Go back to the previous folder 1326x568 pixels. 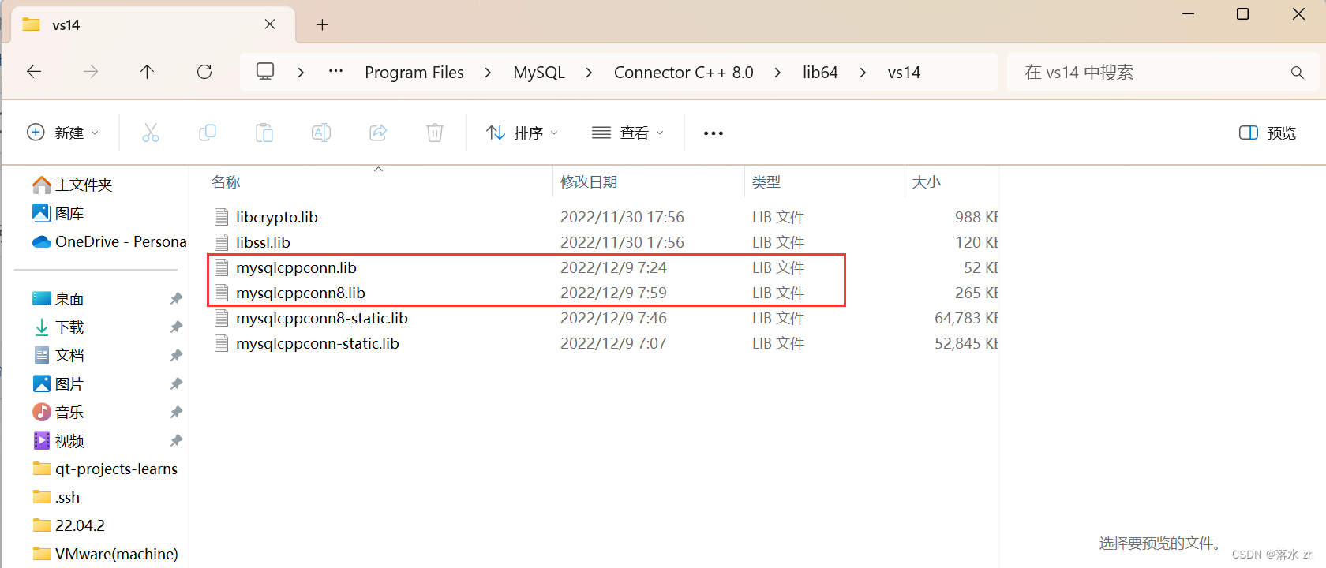click(x=34, y=72)
